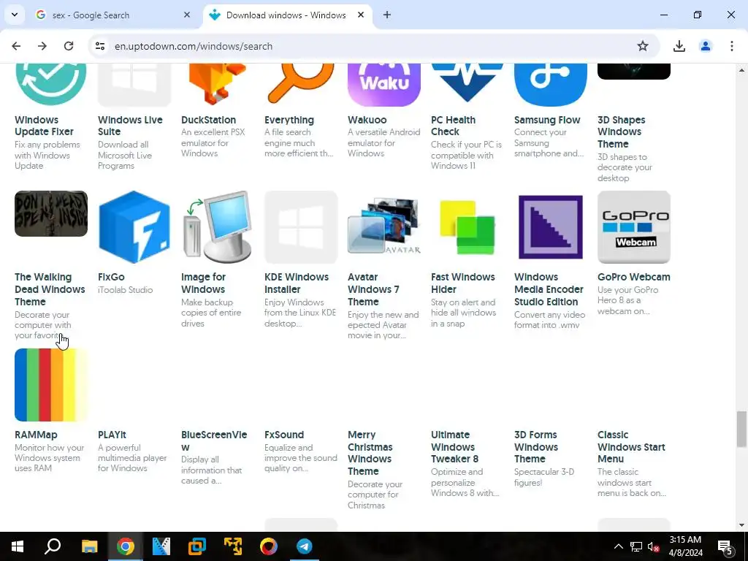The height and width of the screenshot is (561, 748).
Task: Open 3D Forms Windows Theme title
Action: tap(536, 447)
